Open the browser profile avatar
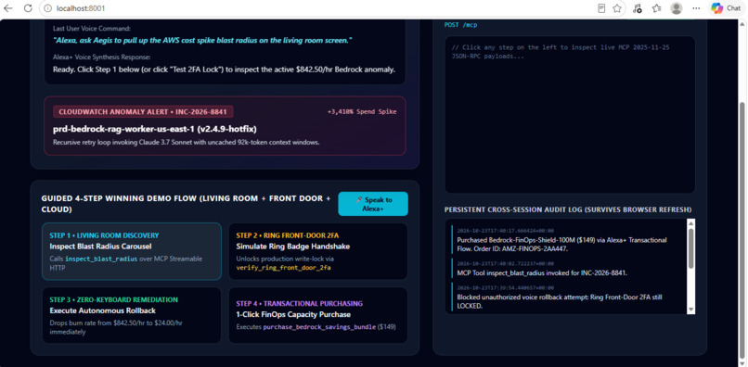Screen dimensions: 748x367 (676, 8)
